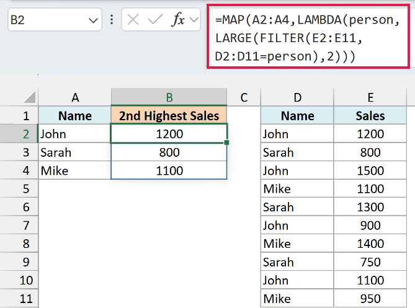Viewport: 415px width, 308px height.
Task: Select cell E7 with value 900
Action: click(370, 225)
